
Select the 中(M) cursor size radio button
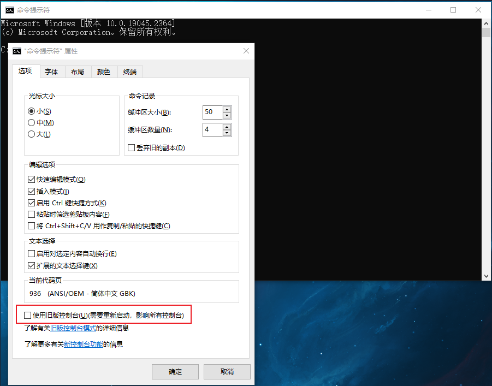pyautogui.click(x=32, y=123)
